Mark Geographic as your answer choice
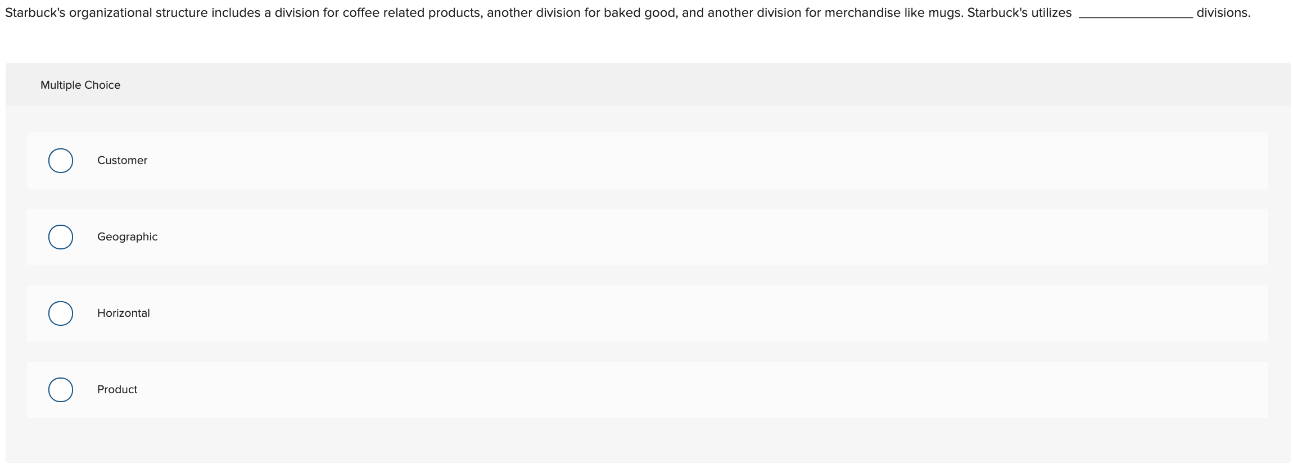This screenshot has height=464, width=1293. point(61,236)
